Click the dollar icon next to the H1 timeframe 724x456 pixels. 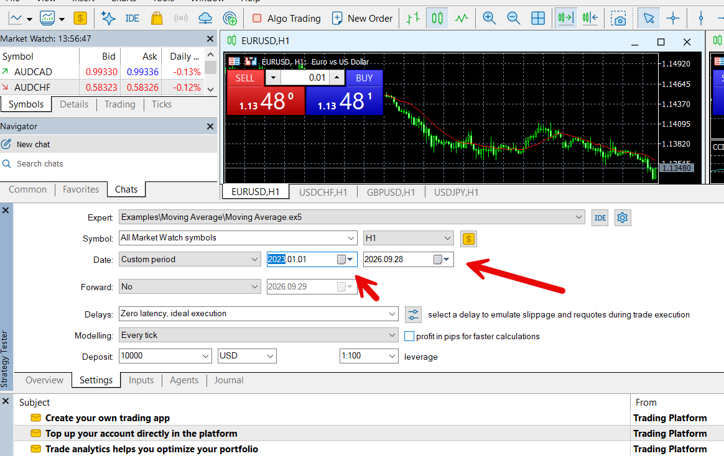pos(468,239)
